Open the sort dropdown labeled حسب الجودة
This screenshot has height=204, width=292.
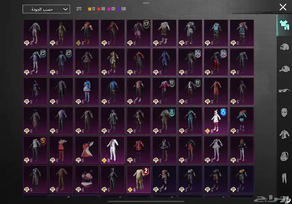(46, 9)
